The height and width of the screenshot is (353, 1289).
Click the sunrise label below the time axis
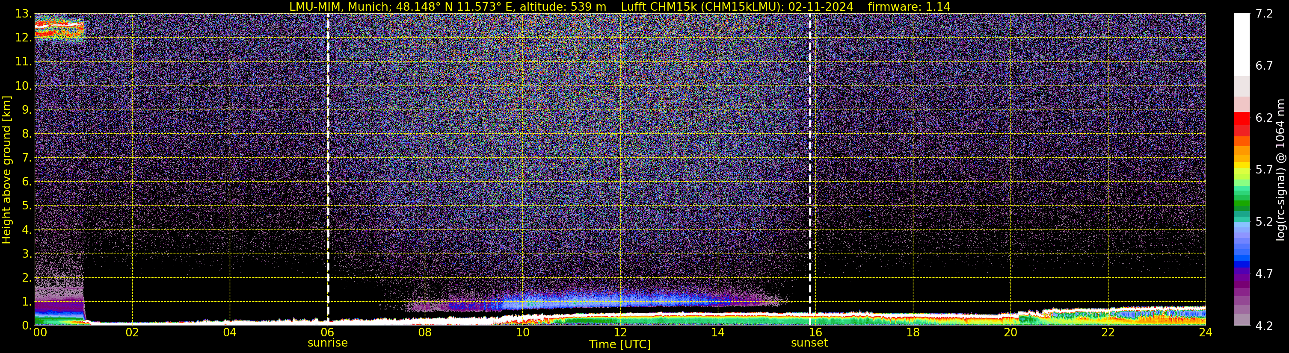[x=327, y=343]
